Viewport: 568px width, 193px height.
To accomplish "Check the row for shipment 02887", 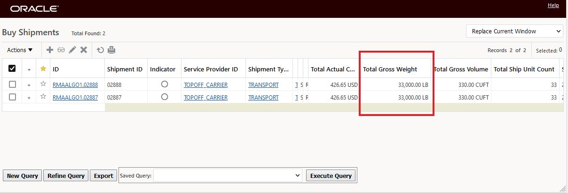I will (x=13, y=97).
